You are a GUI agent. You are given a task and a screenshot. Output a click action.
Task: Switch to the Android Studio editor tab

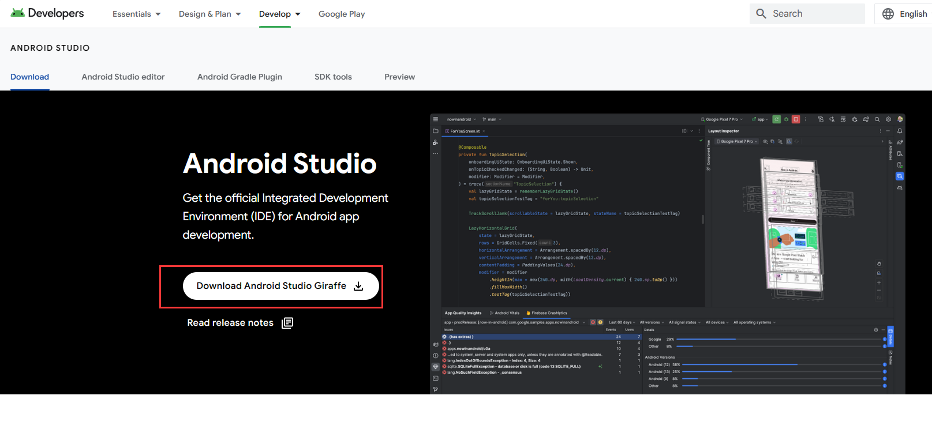pos(123,77)
